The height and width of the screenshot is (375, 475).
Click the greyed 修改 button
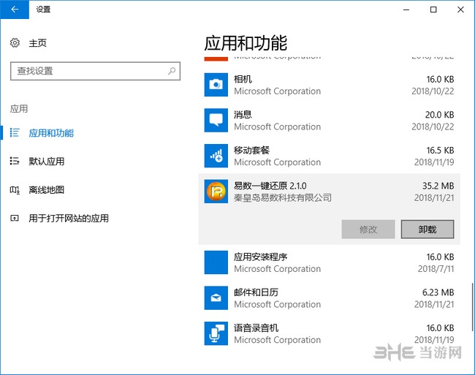point(368,230)
